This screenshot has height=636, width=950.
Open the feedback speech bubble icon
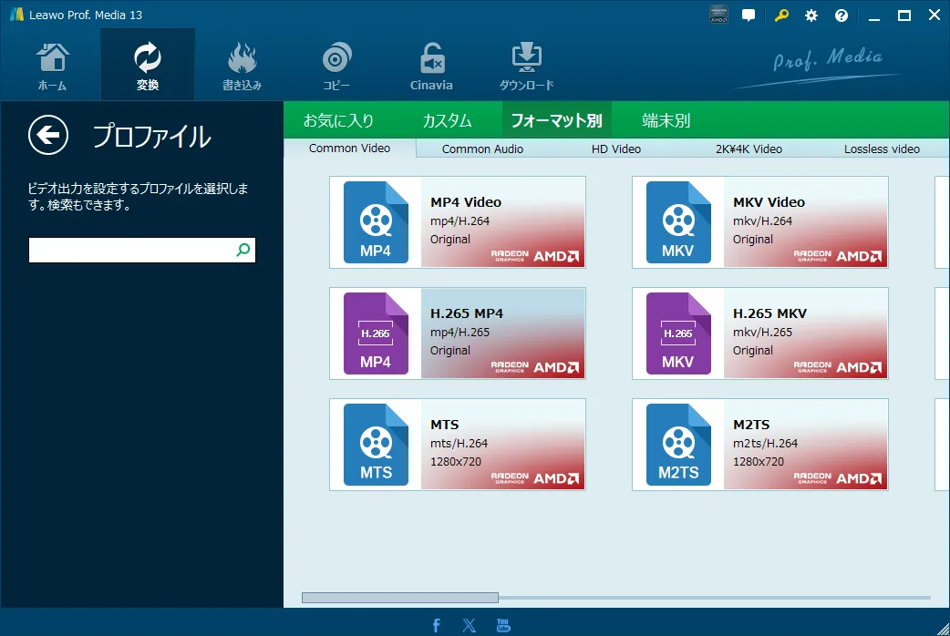pyautogui.click(x=749, y=15)
